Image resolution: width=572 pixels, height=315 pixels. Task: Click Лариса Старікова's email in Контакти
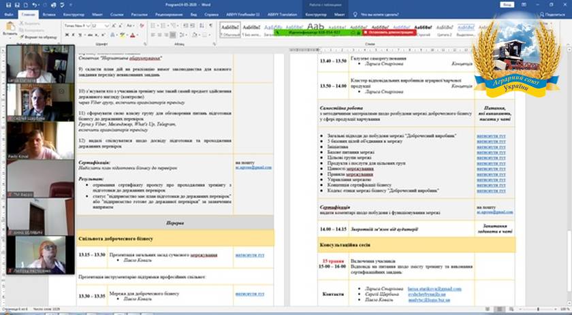[434, 288]
